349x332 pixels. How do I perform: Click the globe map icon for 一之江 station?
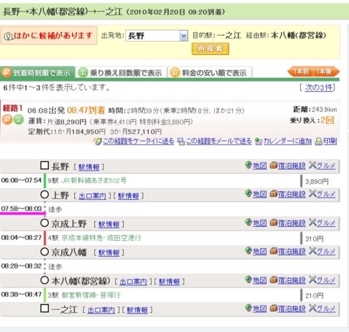point(248,308)
